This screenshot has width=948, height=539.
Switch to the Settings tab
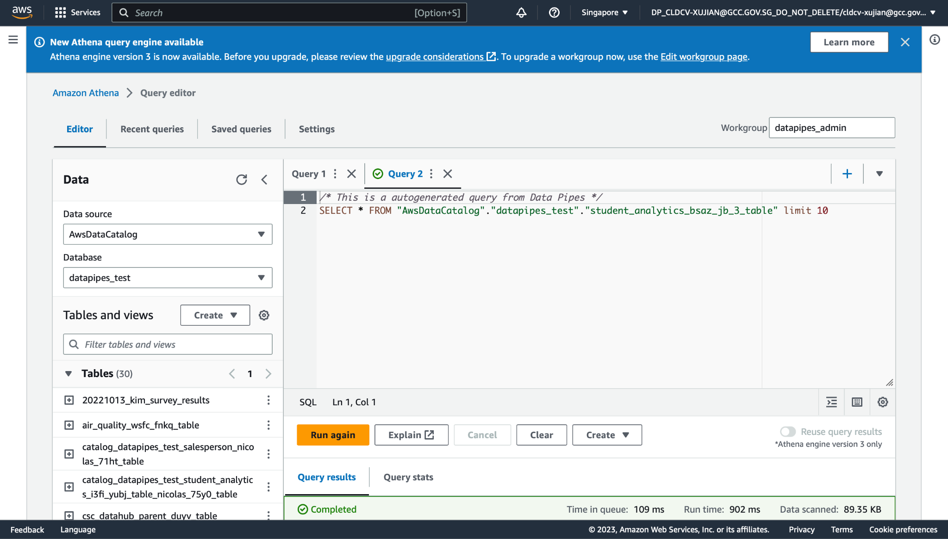click(x=317, y=129)
